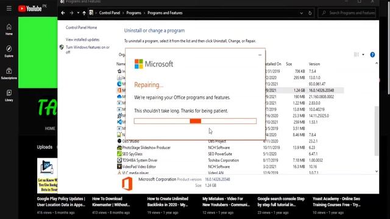Viewport: 390px width, 219px height.
Task: Open recent locations dropdown arrow
Action: [x=78, y=13]
